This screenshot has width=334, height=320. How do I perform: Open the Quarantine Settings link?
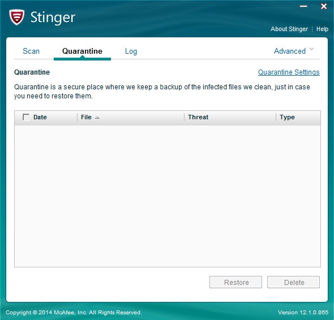(x=289, y=72)
